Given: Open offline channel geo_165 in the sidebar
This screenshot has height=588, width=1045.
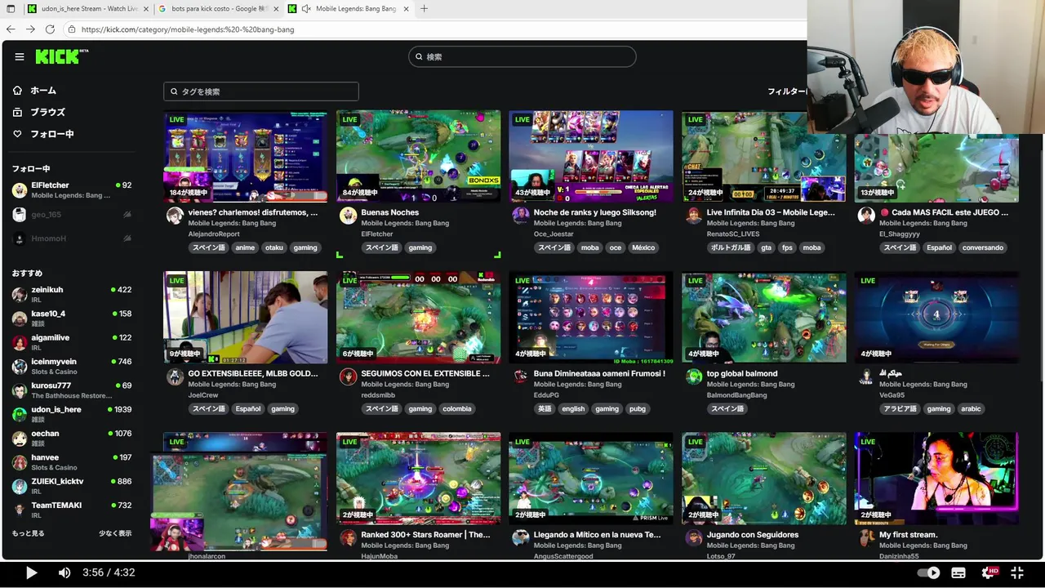Looking at the screenshot, I should click(72, 215).
